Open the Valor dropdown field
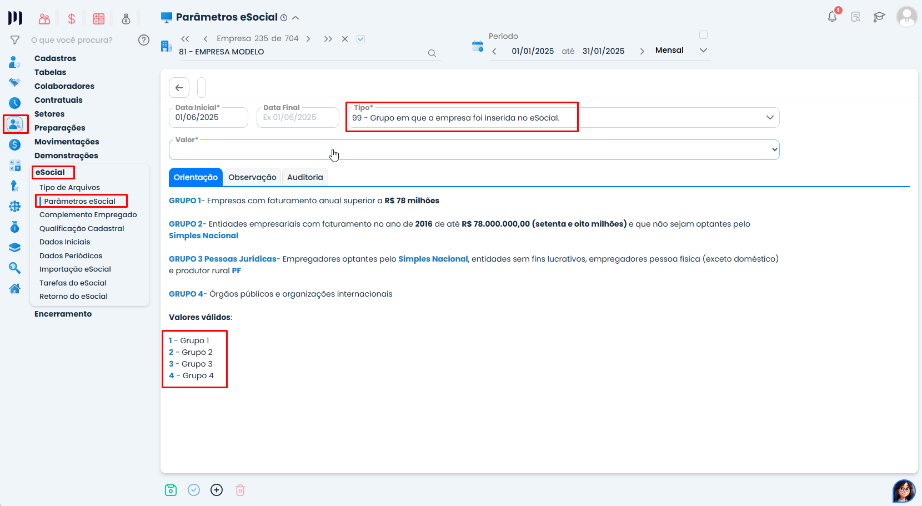Viewport: 922px width, 506px height. pos(474,150)
